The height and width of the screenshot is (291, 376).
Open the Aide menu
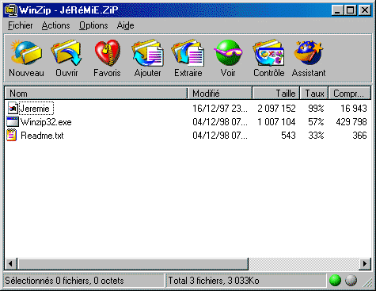tap(125, 25)
